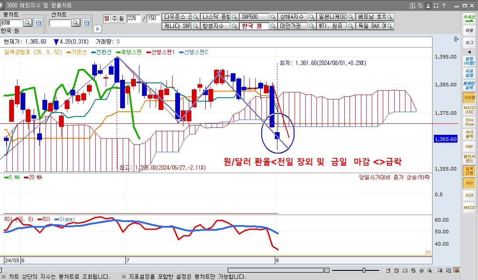The height and width of the screenshot is (280, 478).
Task: Toggle Stoc Slow indicator in sidebar
Action: tap(469, 122)
